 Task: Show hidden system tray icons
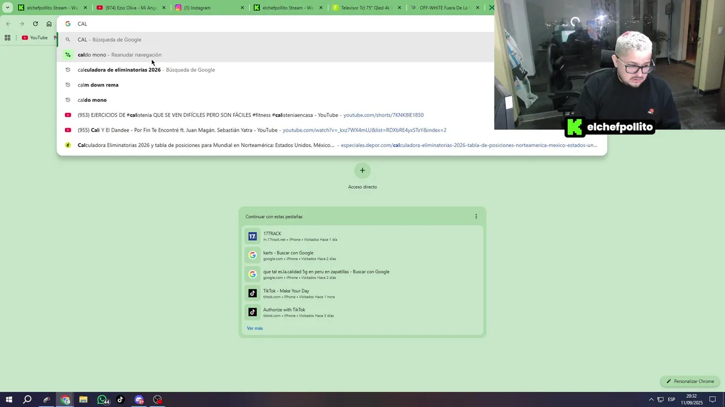tap(651, 400)
